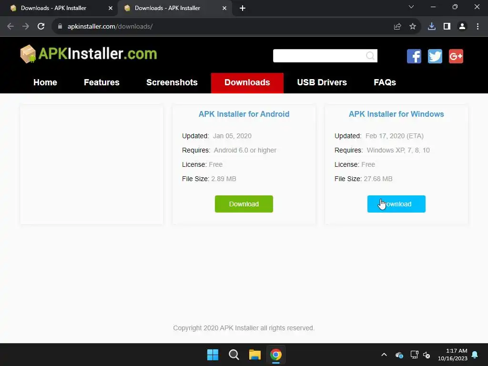The image size is (488, 366).
Task: Open APK Installer for Android heading link
Action: pos(244,114)
